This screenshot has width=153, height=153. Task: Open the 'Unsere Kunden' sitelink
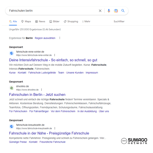coord(75,73)
